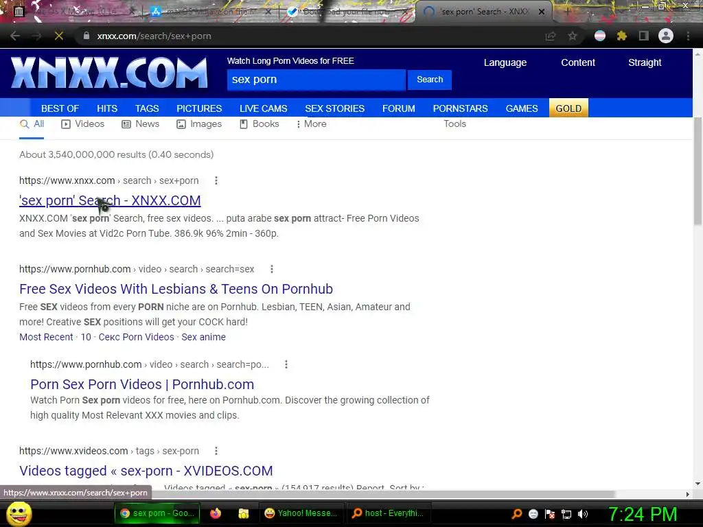Click the GOLD nav button

[568, 108]
